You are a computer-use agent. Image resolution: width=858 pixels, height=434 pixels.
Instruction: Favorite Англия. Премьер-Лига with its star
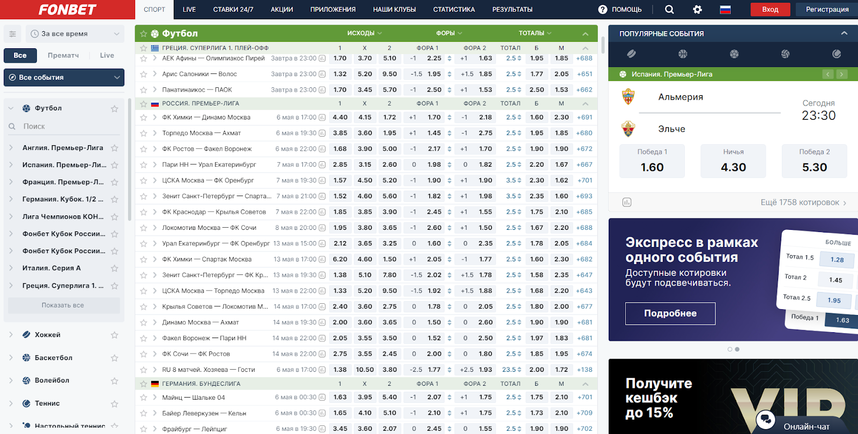(114, 148)
